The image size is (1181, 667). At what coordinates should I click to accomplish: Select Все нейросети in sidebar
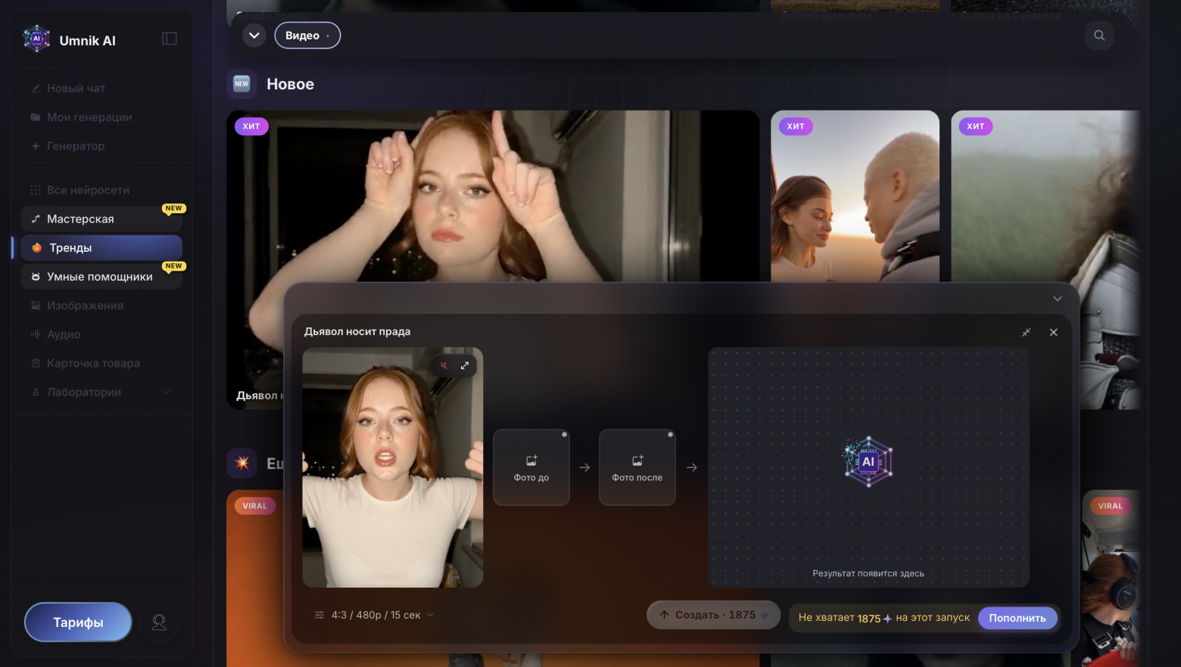[101, 190]
